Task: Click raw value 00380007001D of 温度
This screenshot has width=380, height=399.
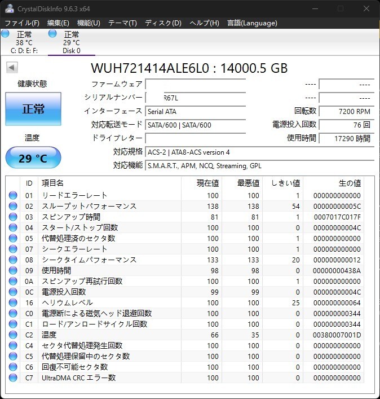Action: coord(337,335)
